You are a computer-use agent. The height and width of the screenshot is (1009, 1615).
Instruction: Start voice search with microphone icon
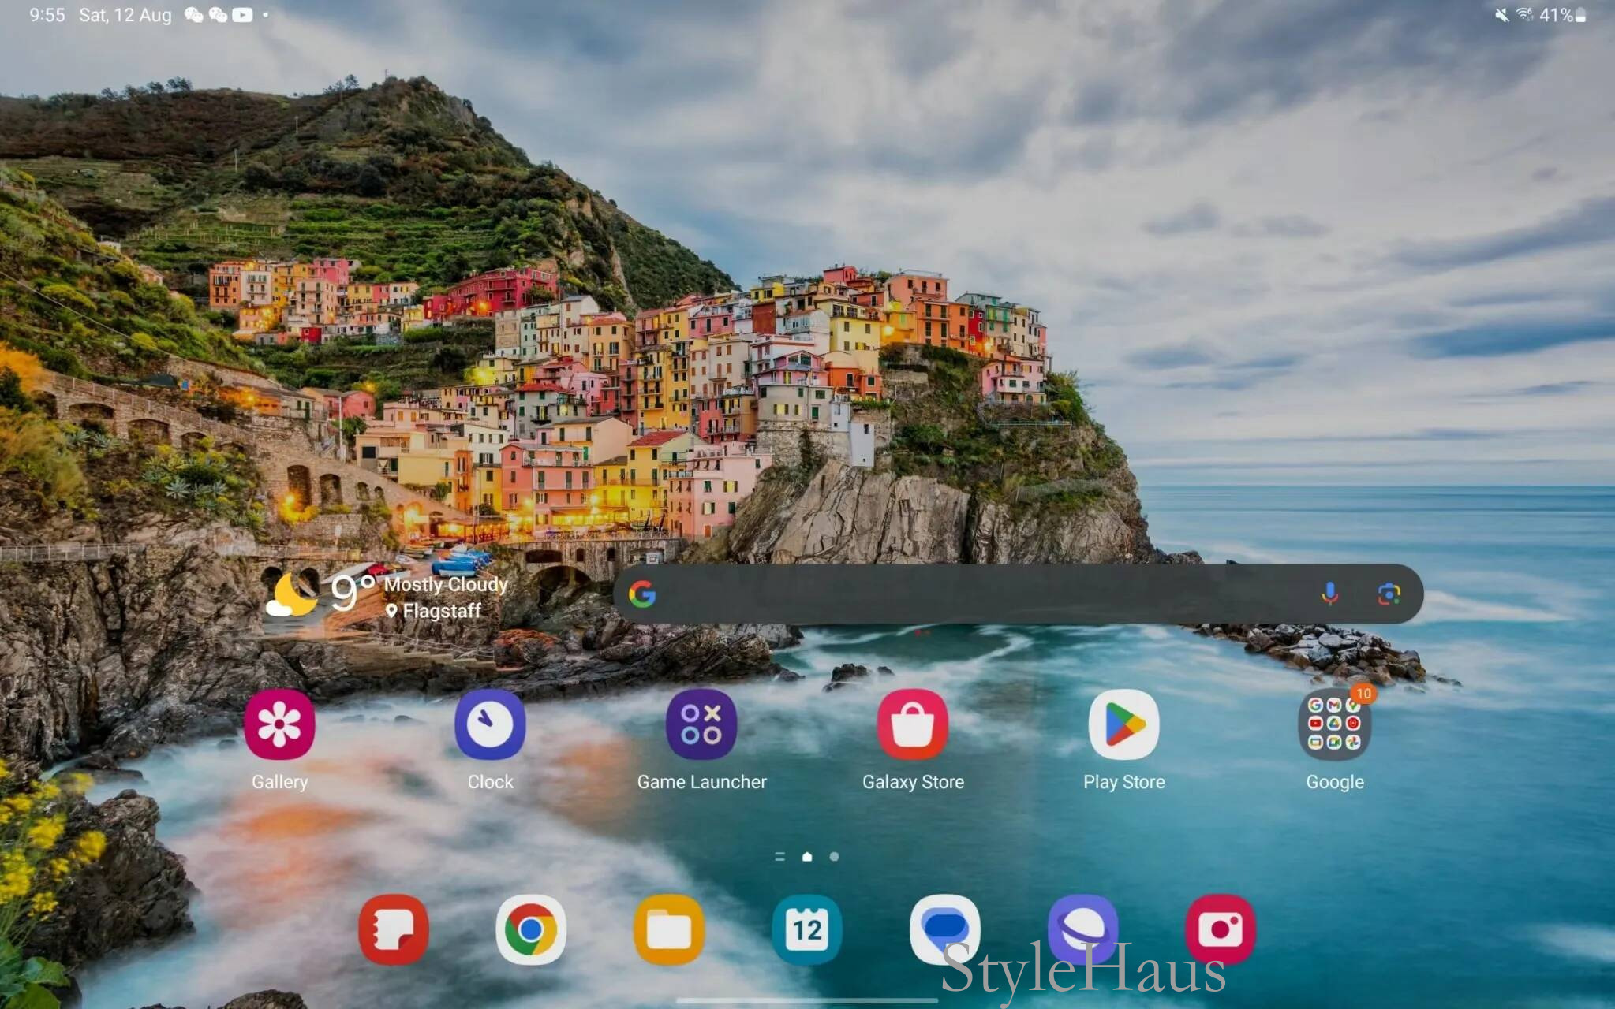pos(1329,594)
